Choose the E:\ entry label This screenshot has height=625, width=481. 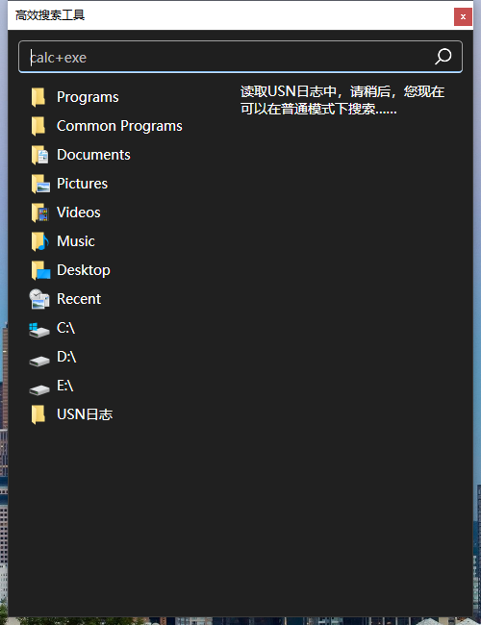(x=65, y=386)
